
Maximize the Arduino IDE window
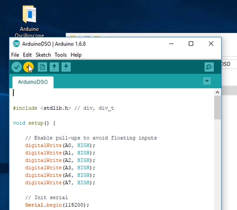click(x=191, y=44)
